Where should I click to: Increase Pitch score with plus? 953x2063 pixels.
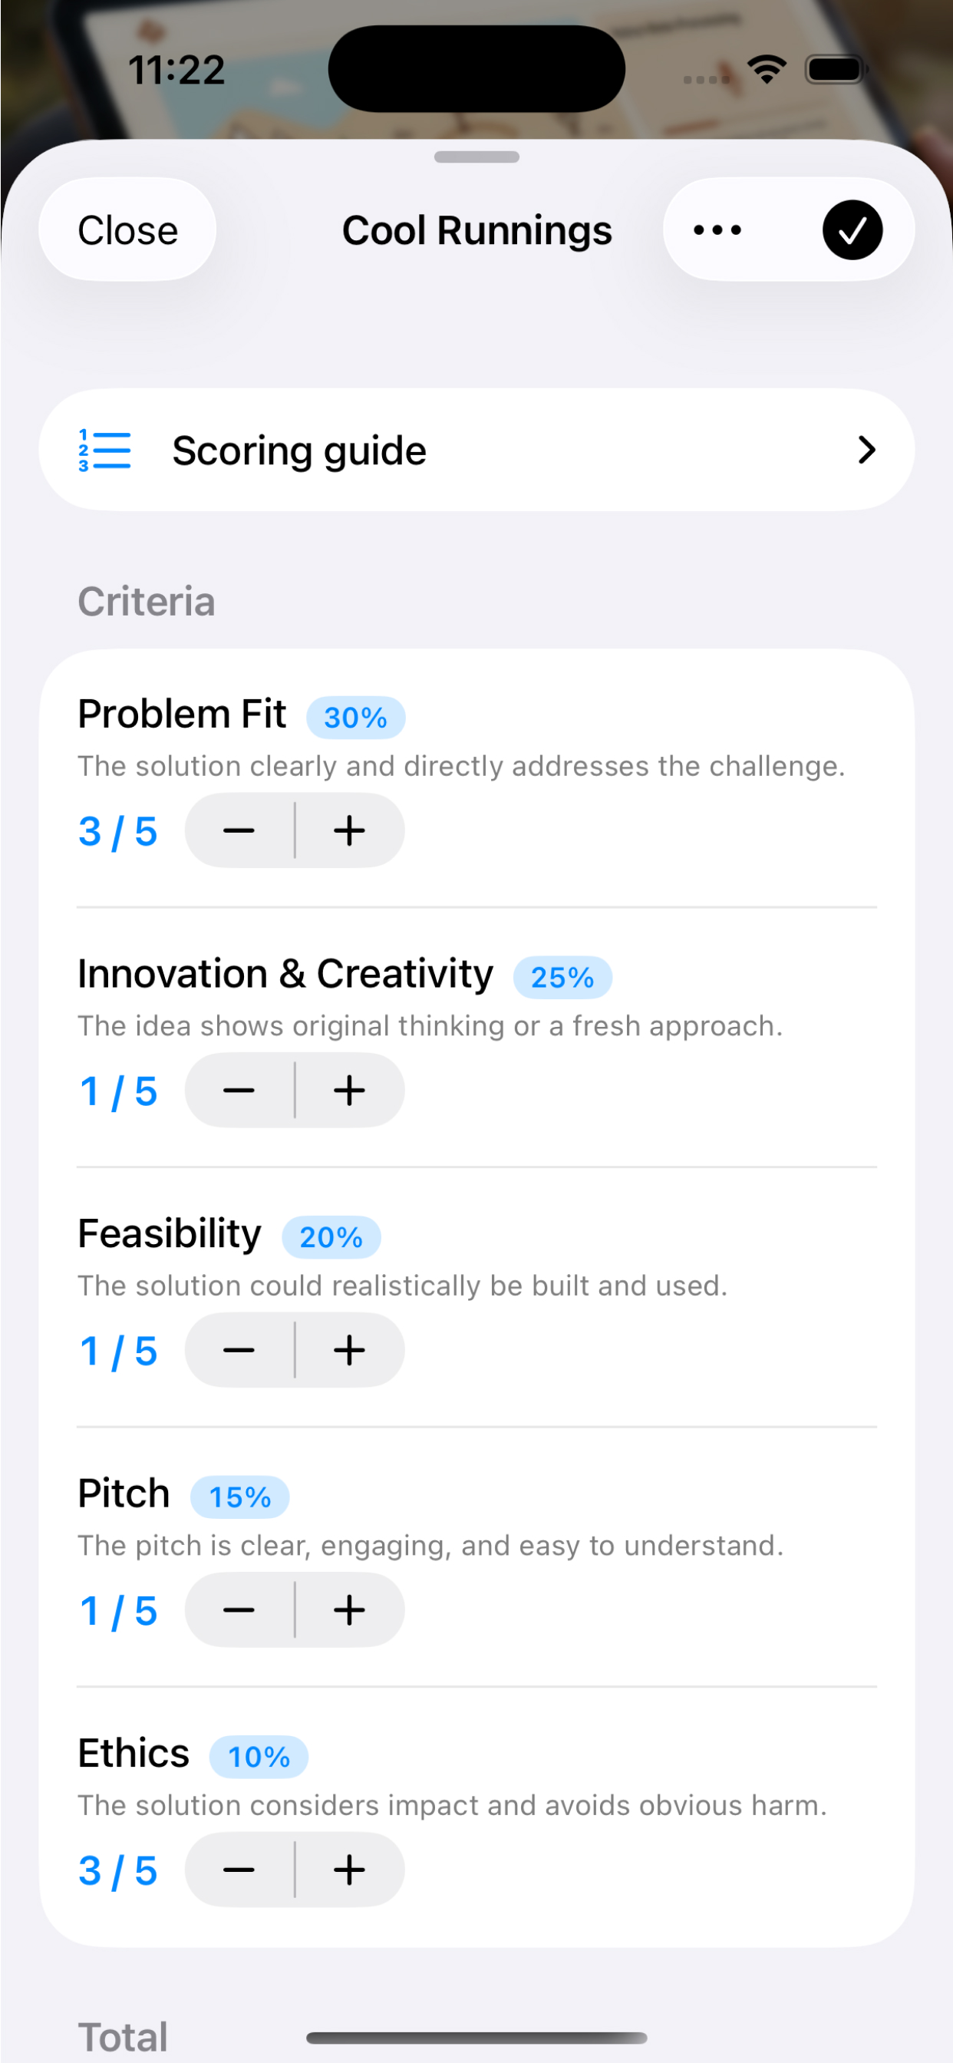pos(349,1609)
